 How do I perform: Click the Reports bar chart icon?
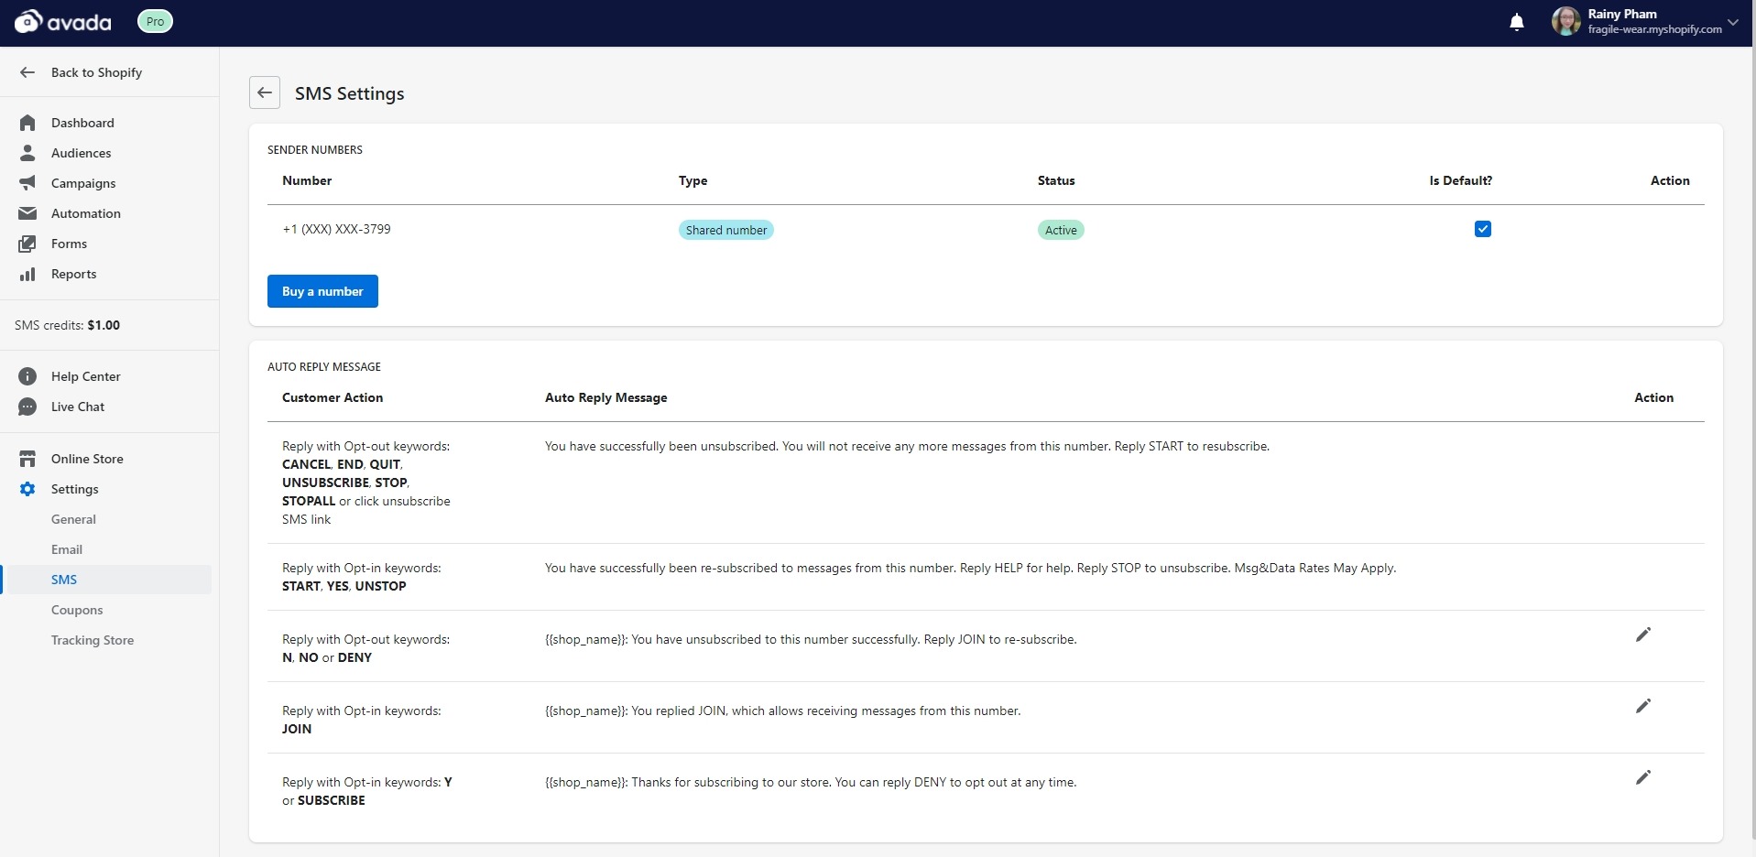pyautogui.click(x=27, y=274)
